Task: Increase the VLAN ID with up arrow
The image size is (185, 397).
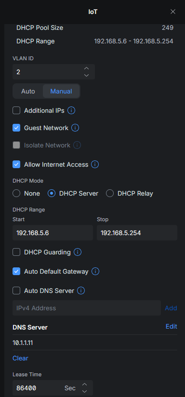Action: coord(86,68)
